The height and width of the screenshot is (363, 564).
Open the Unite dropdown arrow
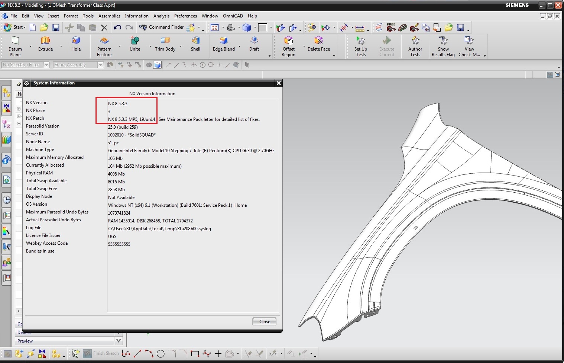coord(150,46)
